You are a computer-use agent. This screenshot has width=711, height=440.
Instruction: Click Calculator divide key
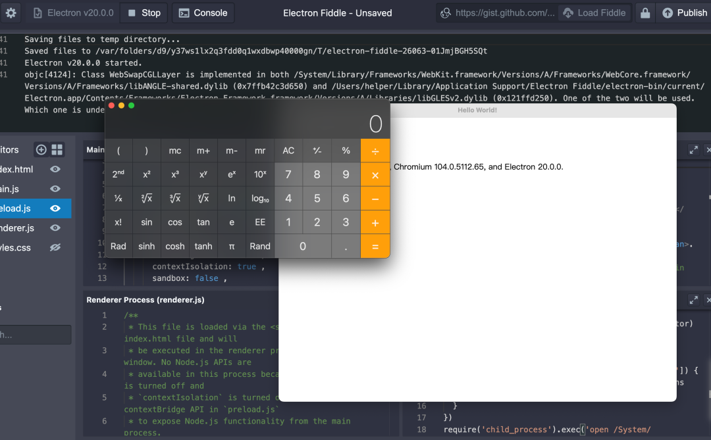coord(375,151)
